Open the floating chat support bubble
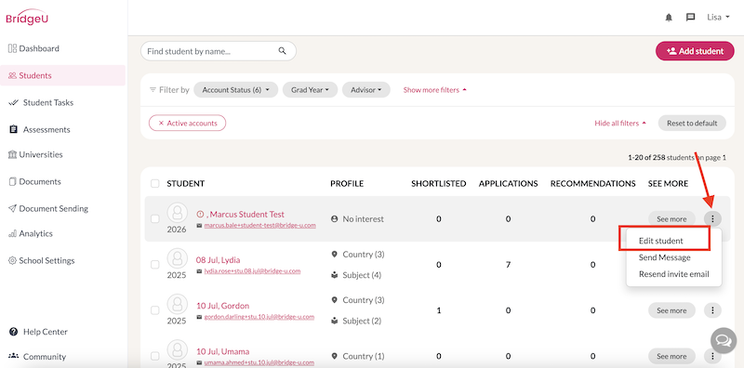This screenshot has width=744, height=368. (x=724, y=340)
